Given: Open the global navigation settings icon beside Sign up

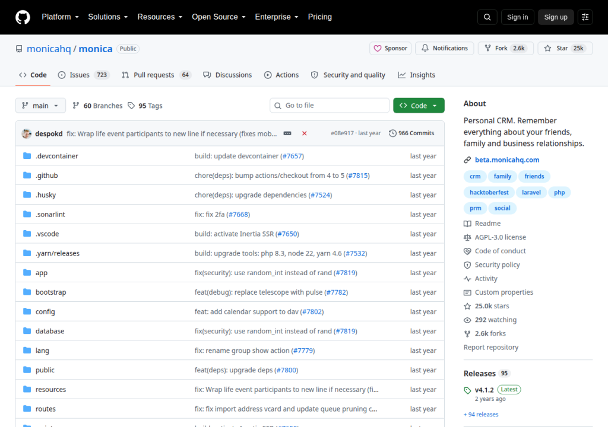Looking at the screenshot, I should (x=585, y=17).
